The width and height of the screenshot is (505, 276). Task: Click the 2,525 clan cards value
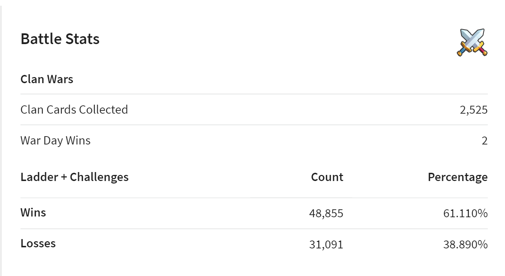point(473,110)
